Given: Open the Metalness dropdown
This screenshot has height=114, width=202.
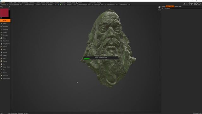Looking at the screenshot, I should click(123, 5).
